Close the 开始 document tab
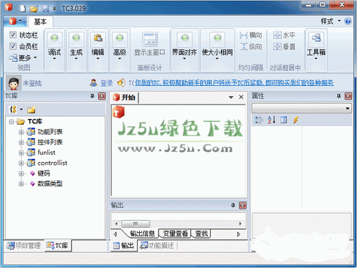357x268 pixels. (x=241, y=97)
